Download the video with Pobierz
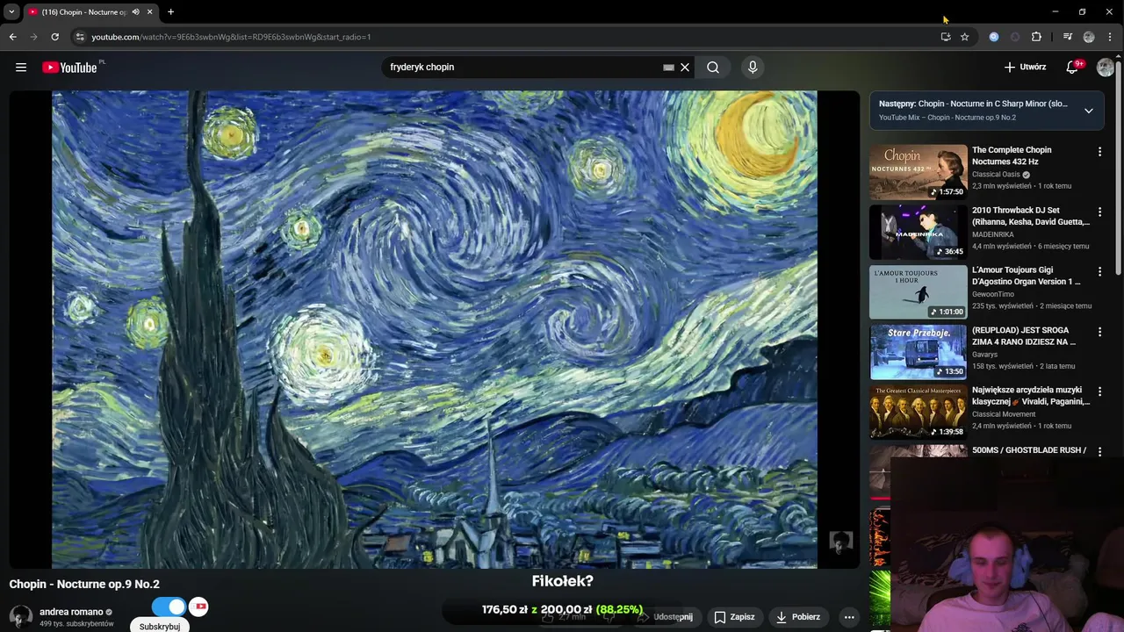 click(x=798, y=617)
